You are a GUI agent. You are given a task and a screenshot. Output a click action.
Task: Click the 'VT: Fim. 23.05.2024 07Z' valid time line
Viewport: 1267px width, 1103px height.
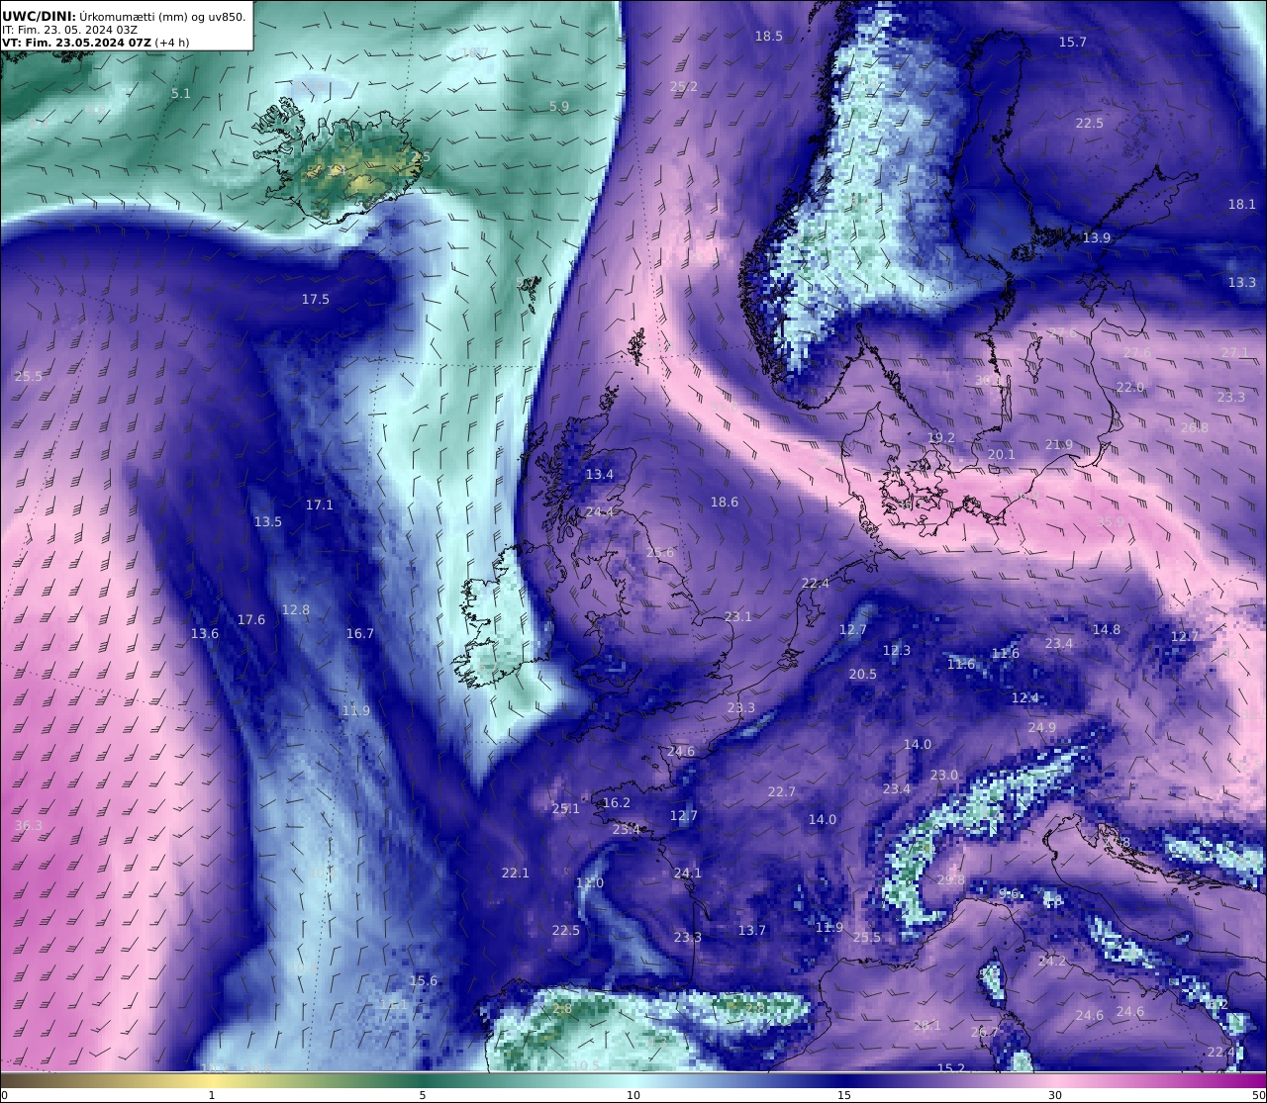[x=95, y=43]
